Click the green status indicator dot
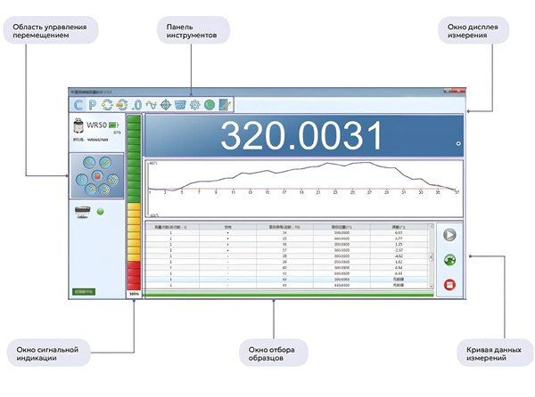This screenshot has height=397, width=535. pyautogui.click(x=101, y=211)
